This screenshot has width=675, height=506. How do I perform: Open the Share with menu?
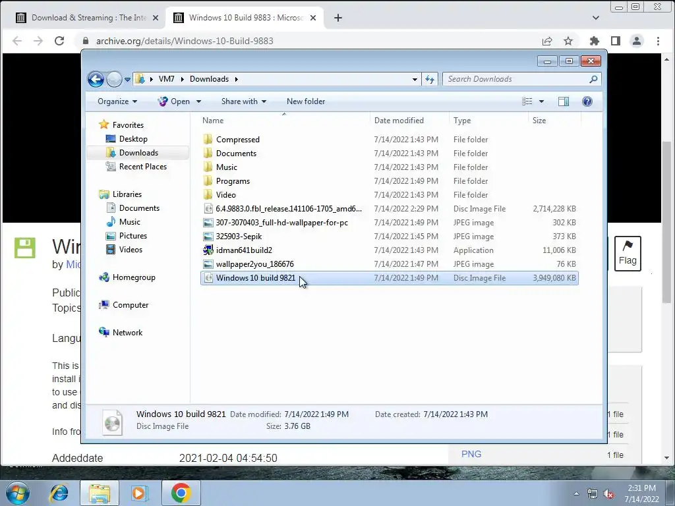tap(244, 101)
